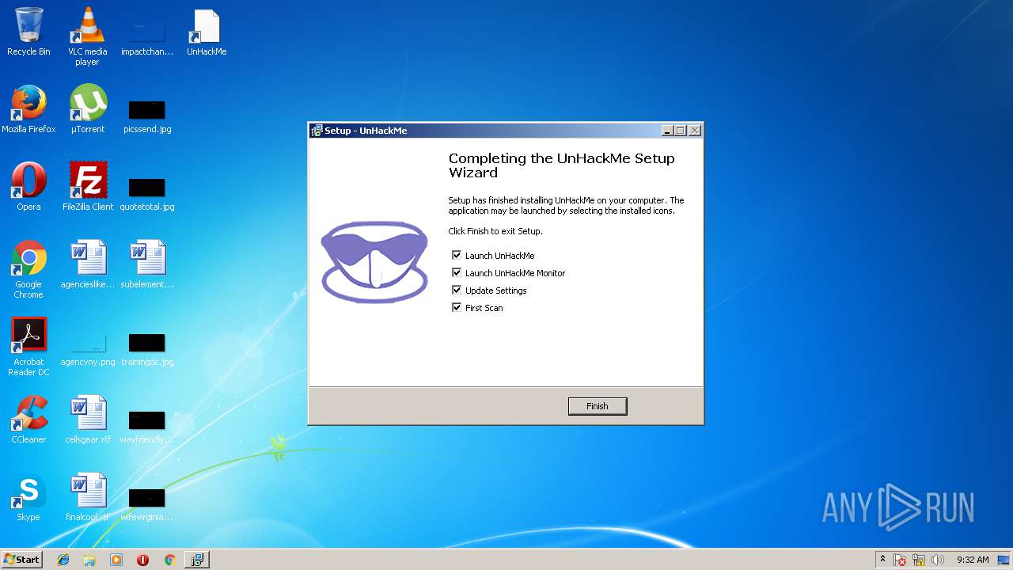This screenshot has height=570, width=1013.
Task: Uncheck Launch UnHackMe checkbox
Action: click(x=457, y=256)
